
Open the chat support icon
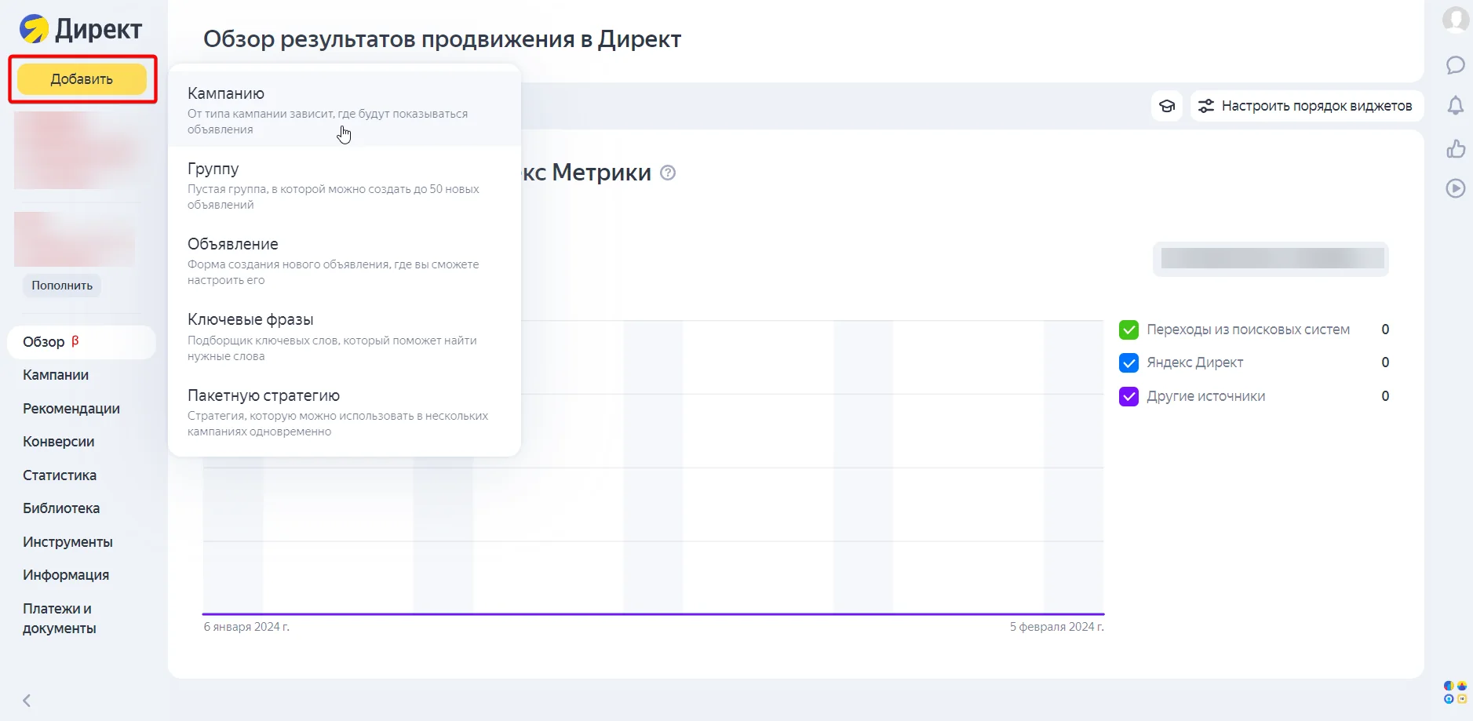(1456, 65)
